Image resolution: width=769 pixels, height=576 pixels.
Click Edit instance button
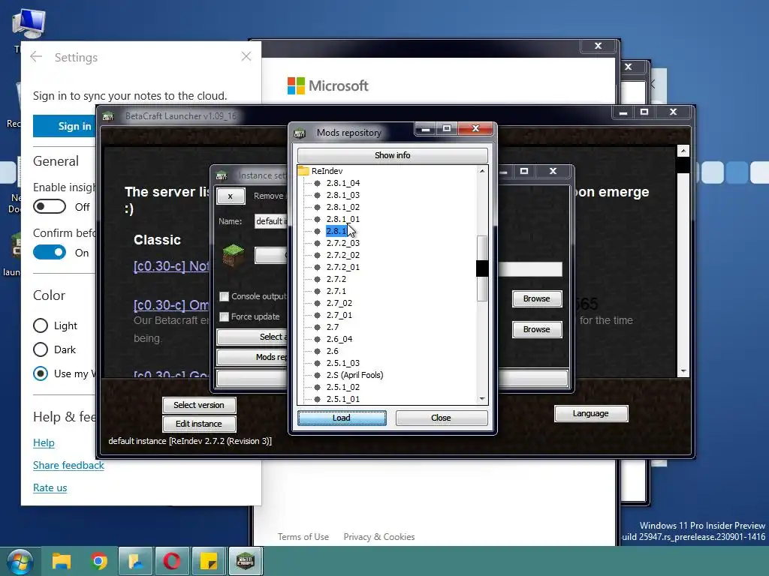pyautogui.click(x=198, y=424)
